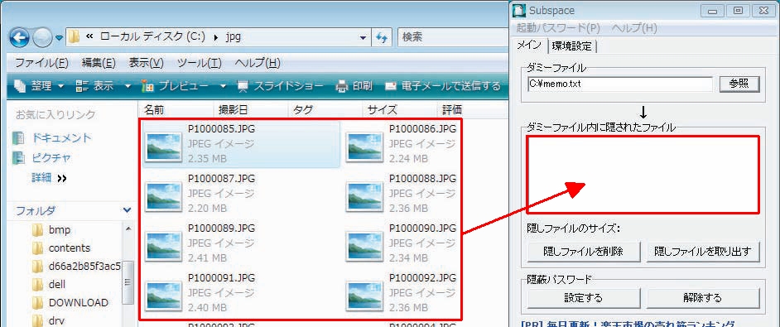Expand the プレビュー dropdown arrow
This screenshot has height=327, width=780.
click(223, 86)
